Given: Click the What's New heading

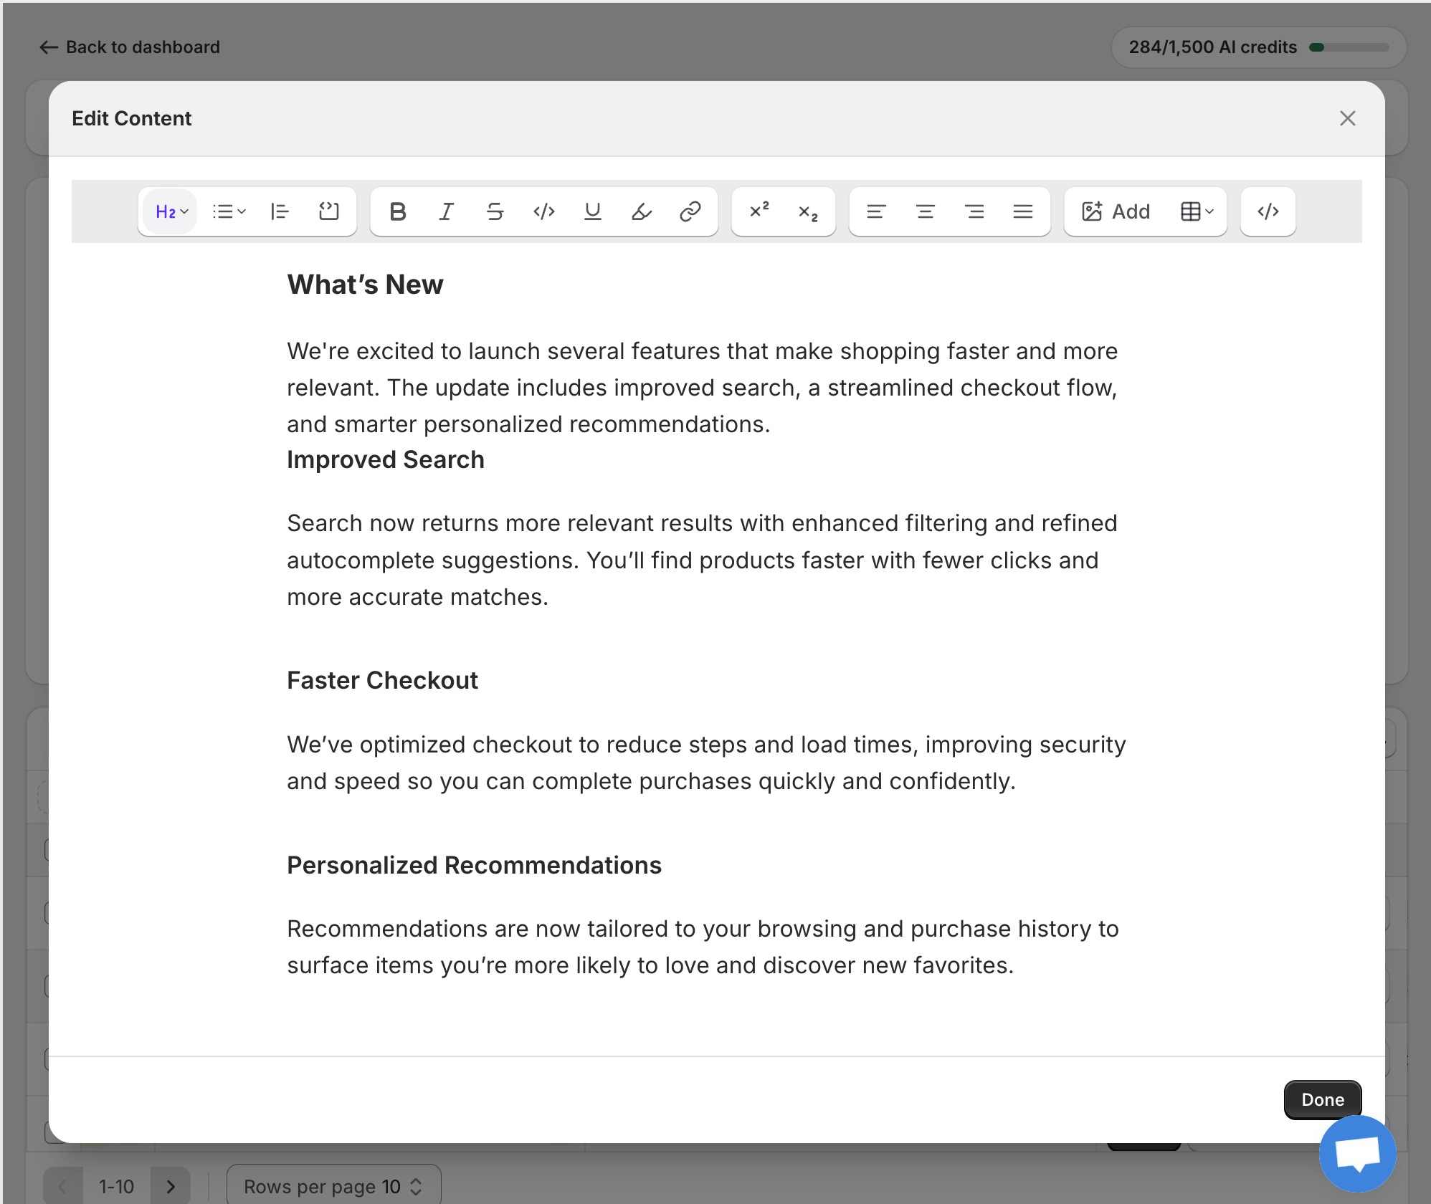Looking at the screenshot, I should (365, 285).
